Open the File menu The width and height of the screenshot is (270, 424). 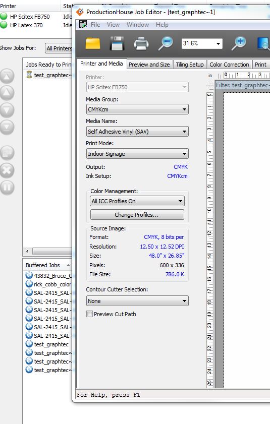point(95,25)
